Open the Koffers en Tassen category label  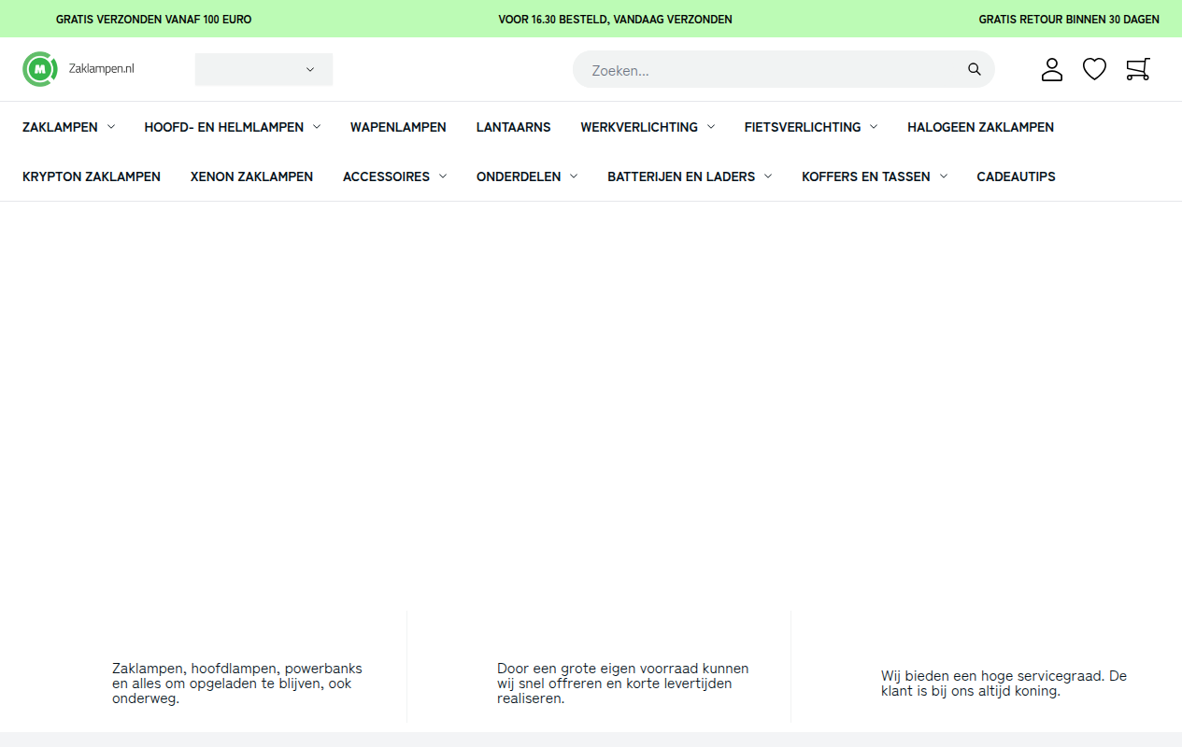[866, 176]
